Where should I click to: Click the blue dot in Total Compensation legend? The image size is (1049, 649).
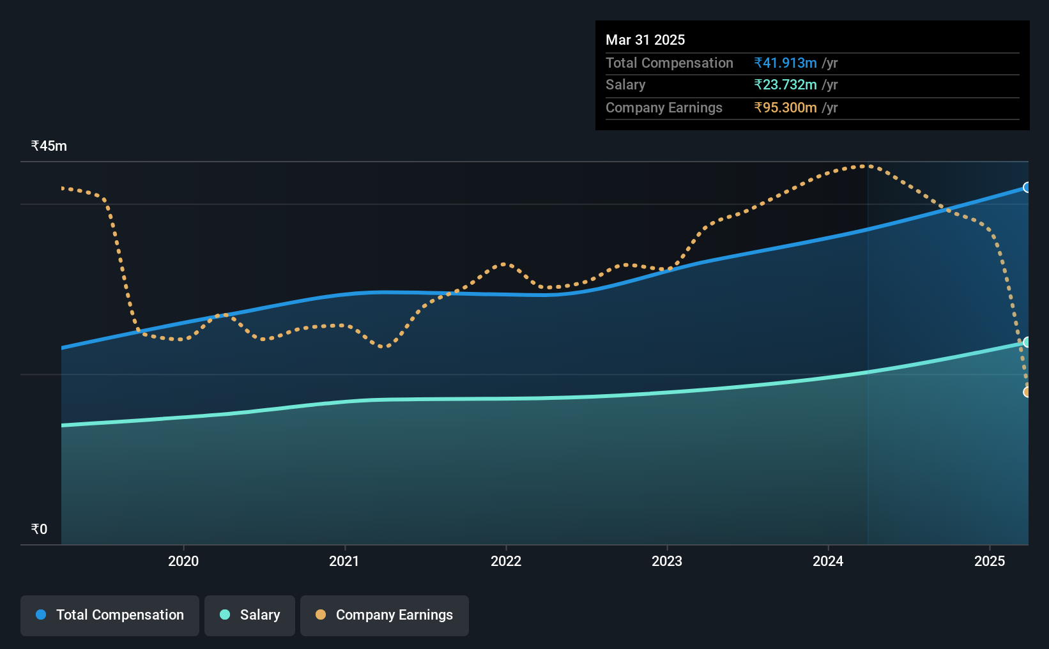click(41, 615)
